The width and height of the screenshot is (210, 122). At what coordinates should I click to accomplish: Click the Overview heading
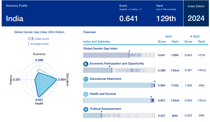coord(89,32)
